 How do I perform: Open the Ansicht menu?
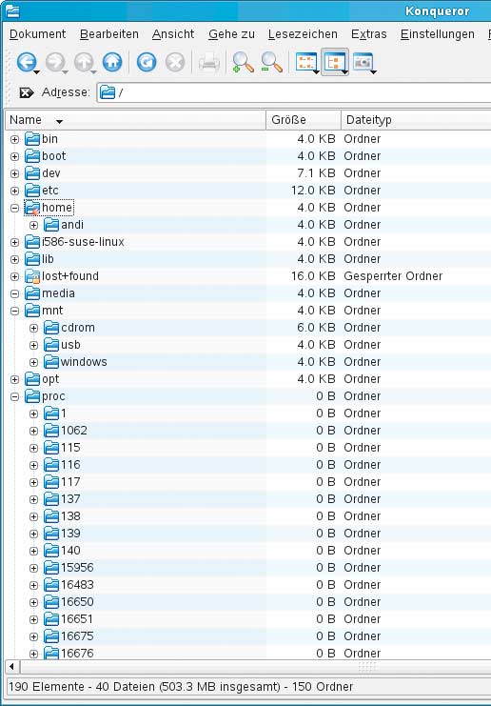coord(173,34)
